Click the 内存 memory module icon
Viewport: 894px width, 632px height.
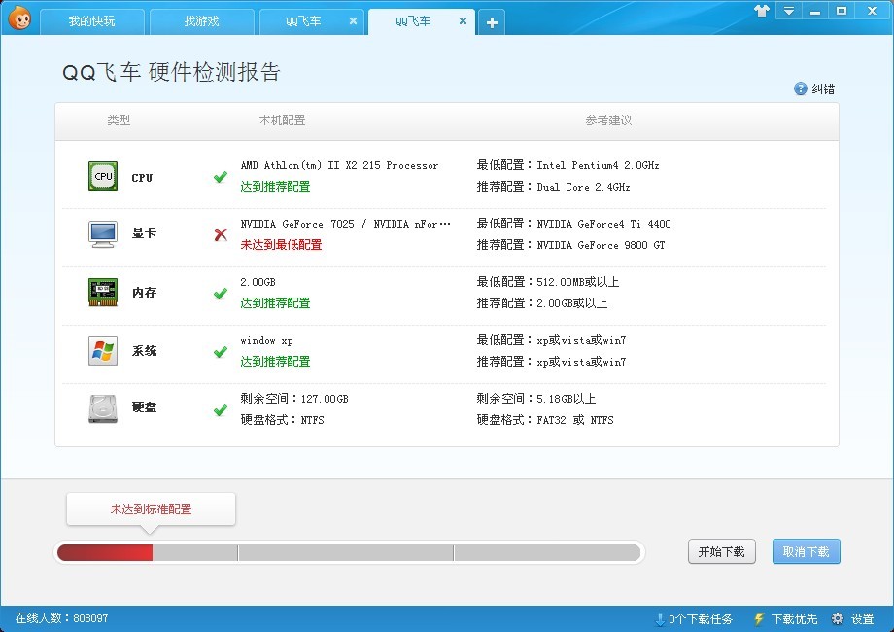point(103,292)
